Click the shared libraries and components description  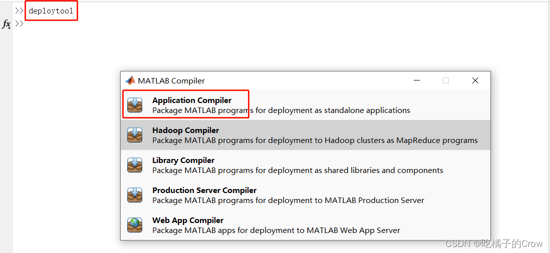298,171
